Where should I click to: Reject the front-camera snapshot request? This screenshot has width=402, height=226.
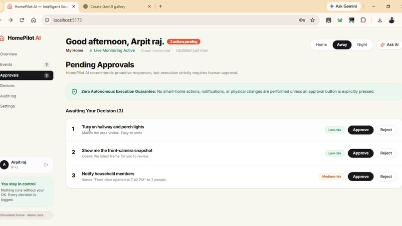pyautogui.click(x=386, y=153)
